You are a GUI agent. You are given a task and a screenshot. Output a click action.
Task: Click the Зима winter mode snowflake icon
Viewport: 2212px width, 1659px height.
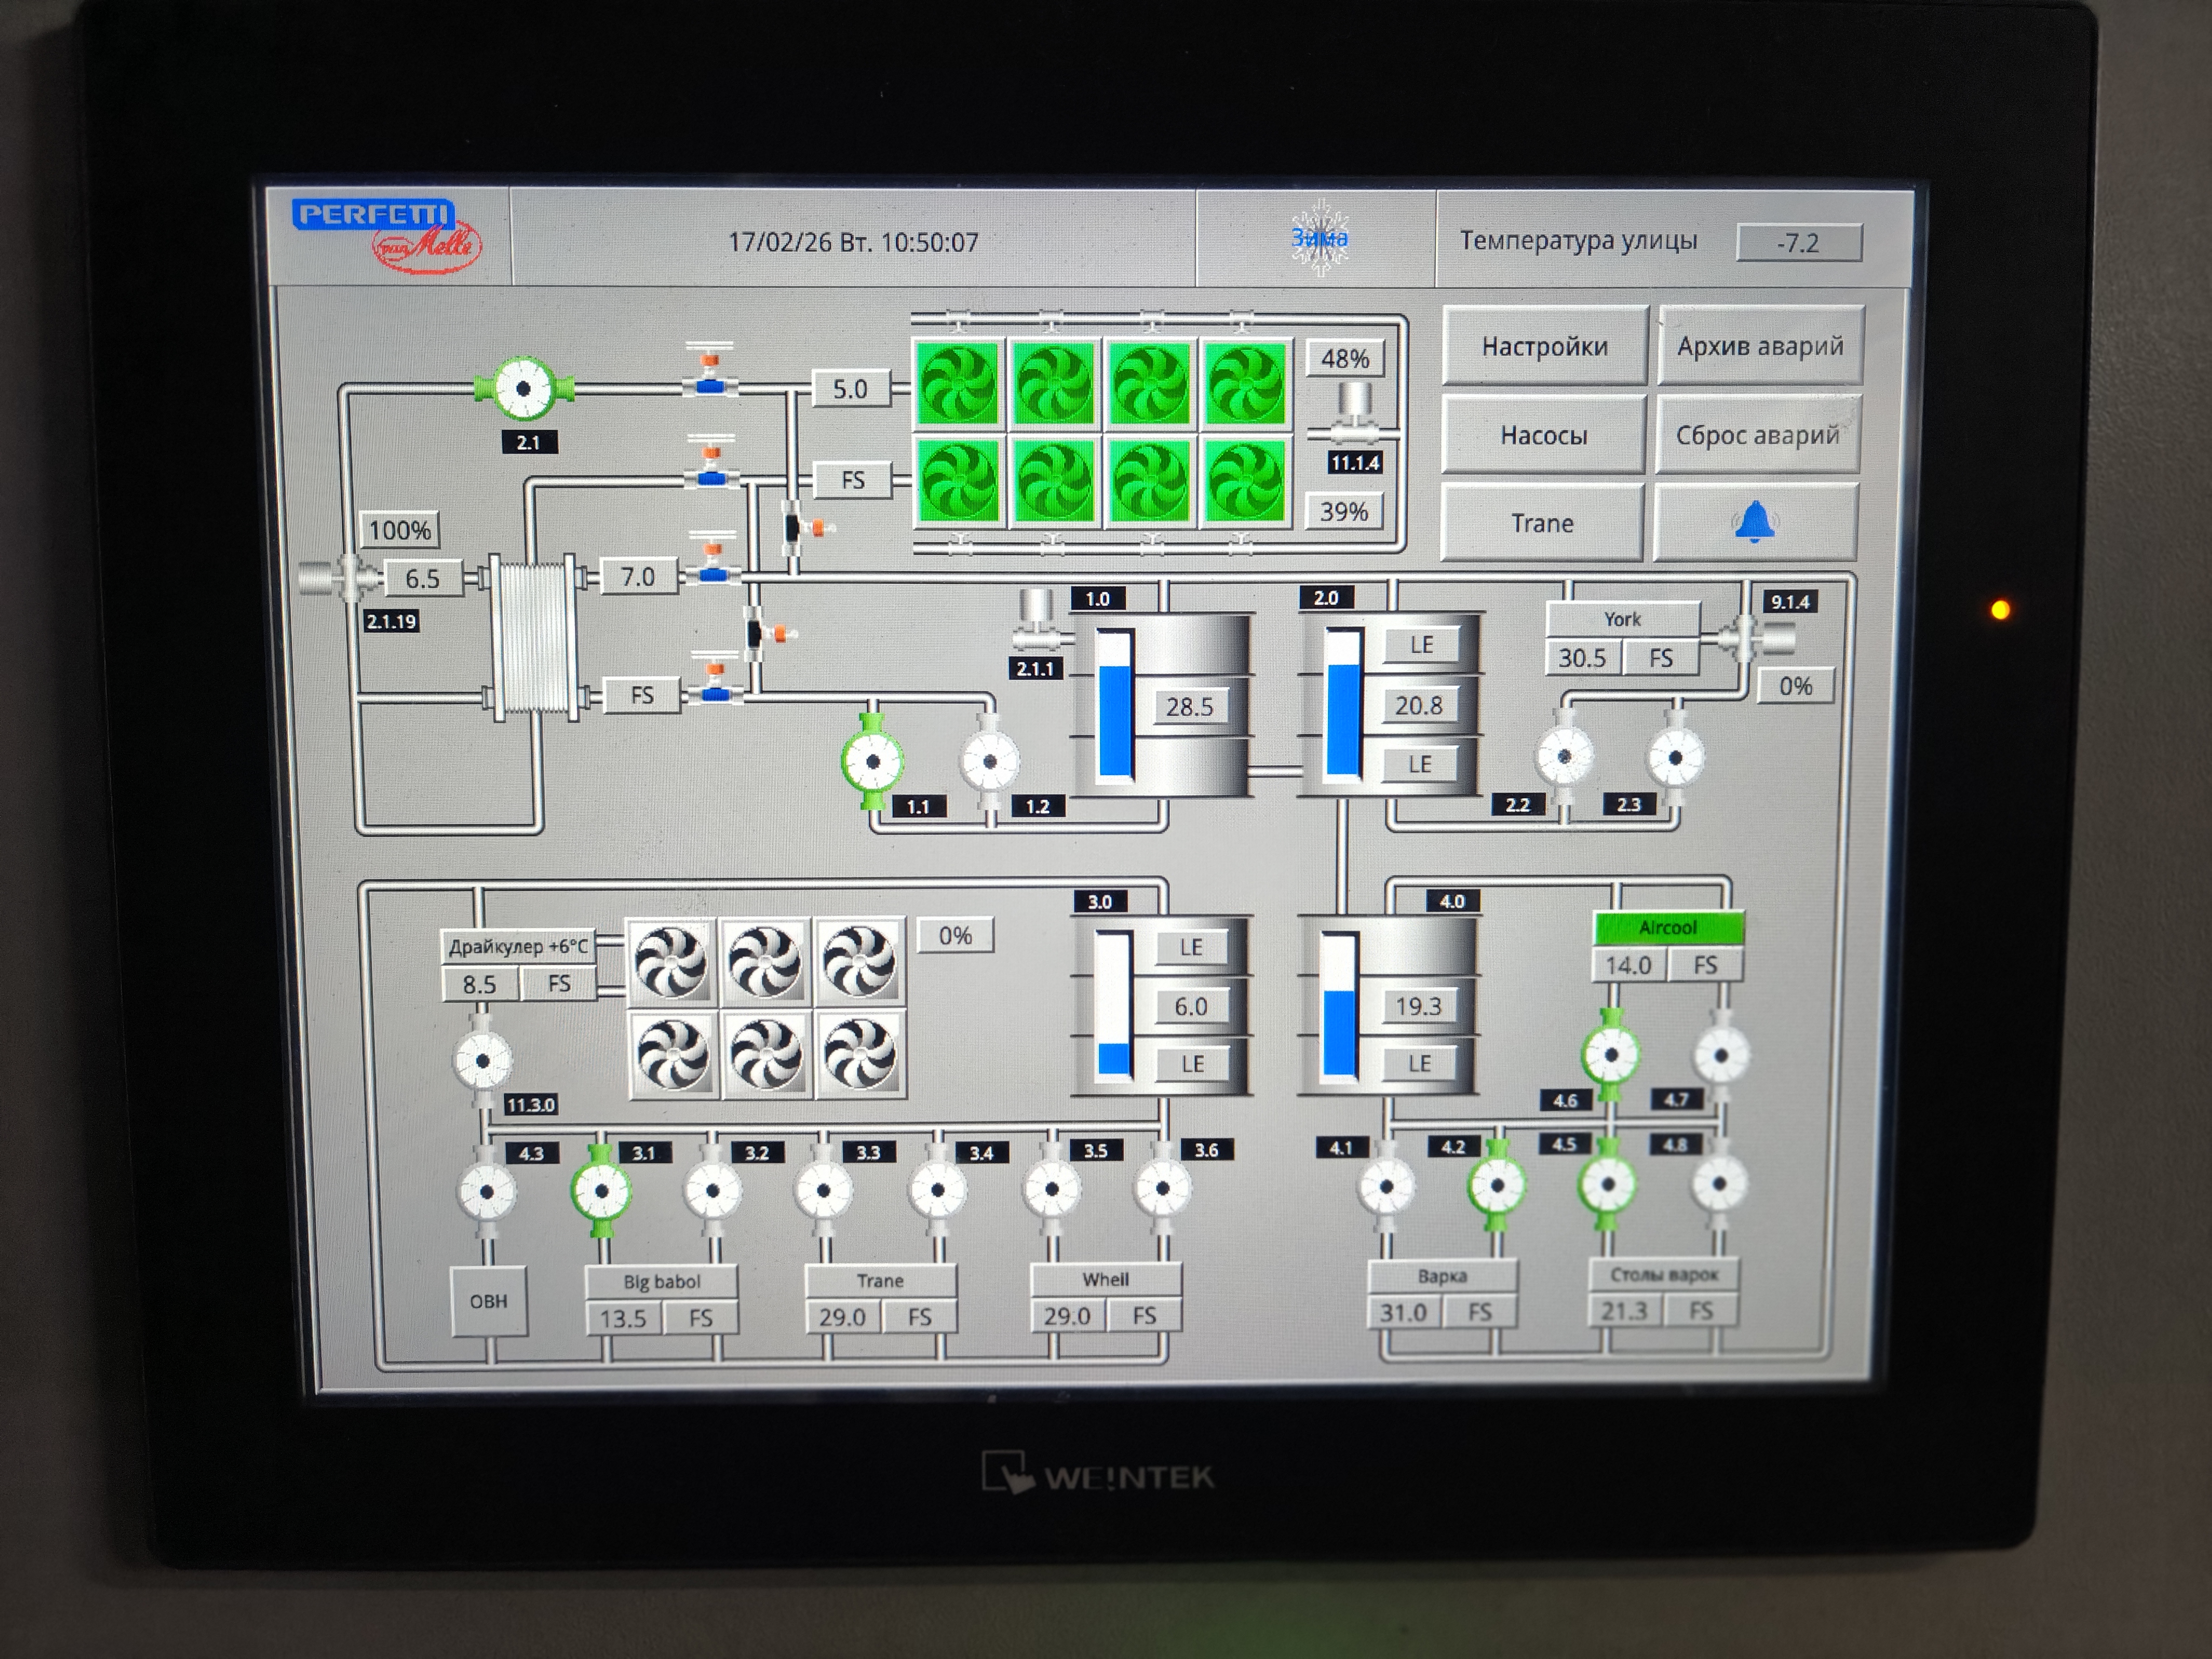coord(1319,238)
